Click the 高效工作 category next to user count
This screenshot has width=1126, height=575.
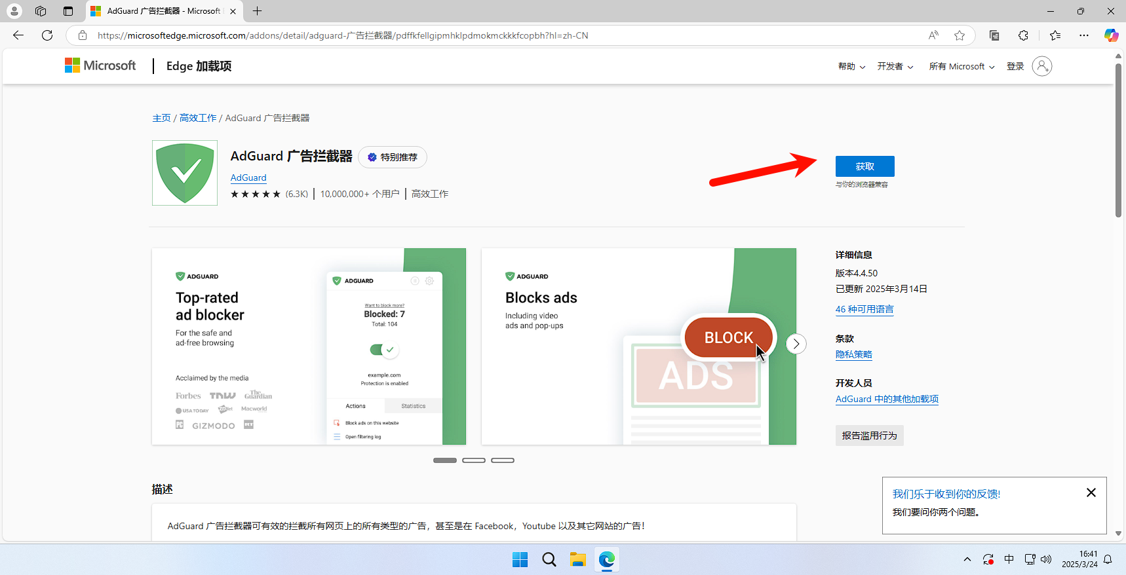click(x=430, y=194)
